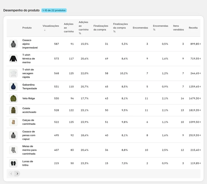207x184 pixels.
Task: Click the Receita column header
Action: coord(193,28)
